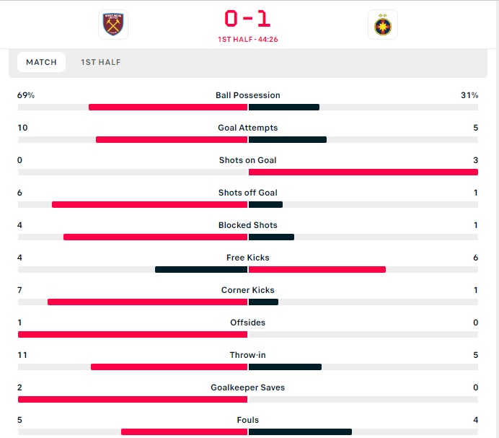Click the 0-1 match score
The height and width of the screenshot is (438, 499).
click(x=247, y=18)
